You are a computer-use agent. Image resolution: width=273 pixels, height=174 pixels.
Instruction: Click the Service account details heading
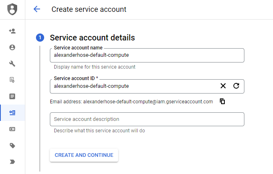click(92, 38)
